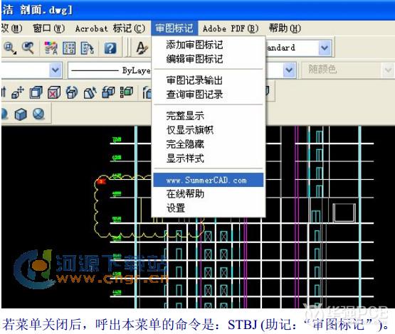Click the box with red X icon
The width and height of the screenshot is (395, 334).
coord(54,92)
